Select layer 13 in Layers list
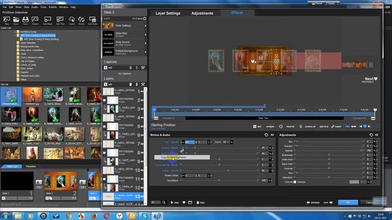392x220 pixels. click(123, 197)
